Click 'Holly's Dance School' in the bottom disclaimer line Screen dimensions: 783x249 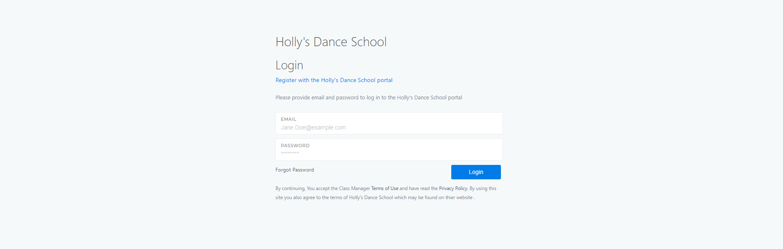(x=371, y=197)
